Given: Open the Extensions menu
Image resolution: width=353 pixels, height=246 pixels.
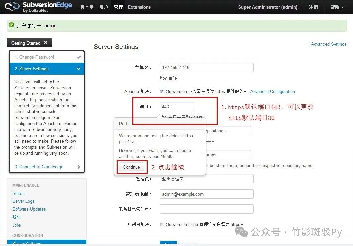Looking at the screenshot, I should 139,7.
